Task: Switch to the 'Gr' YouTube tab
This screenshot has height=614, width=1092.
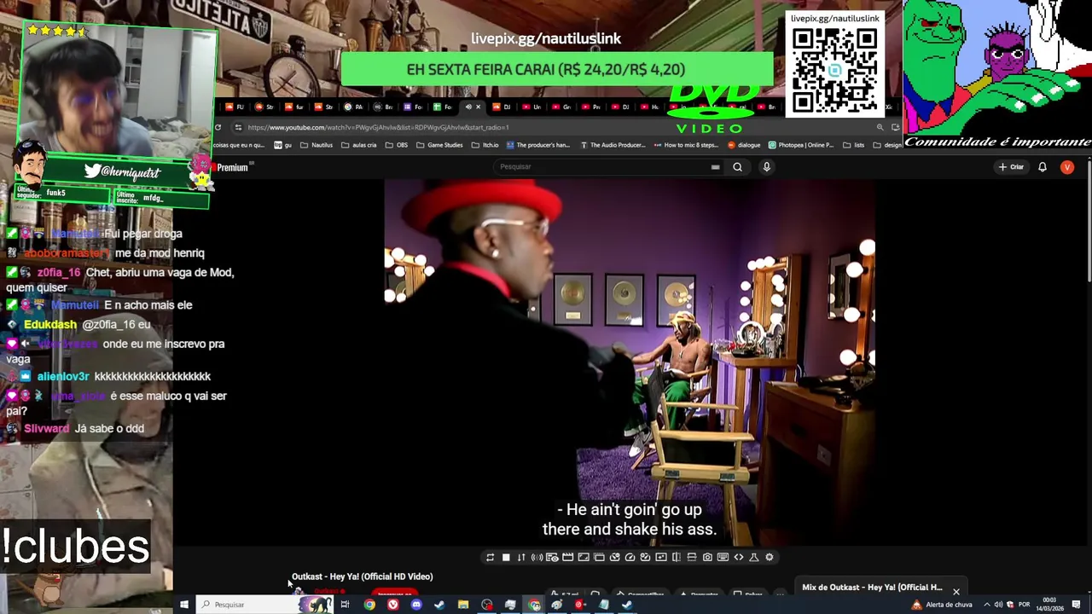Action: [561, 107]
